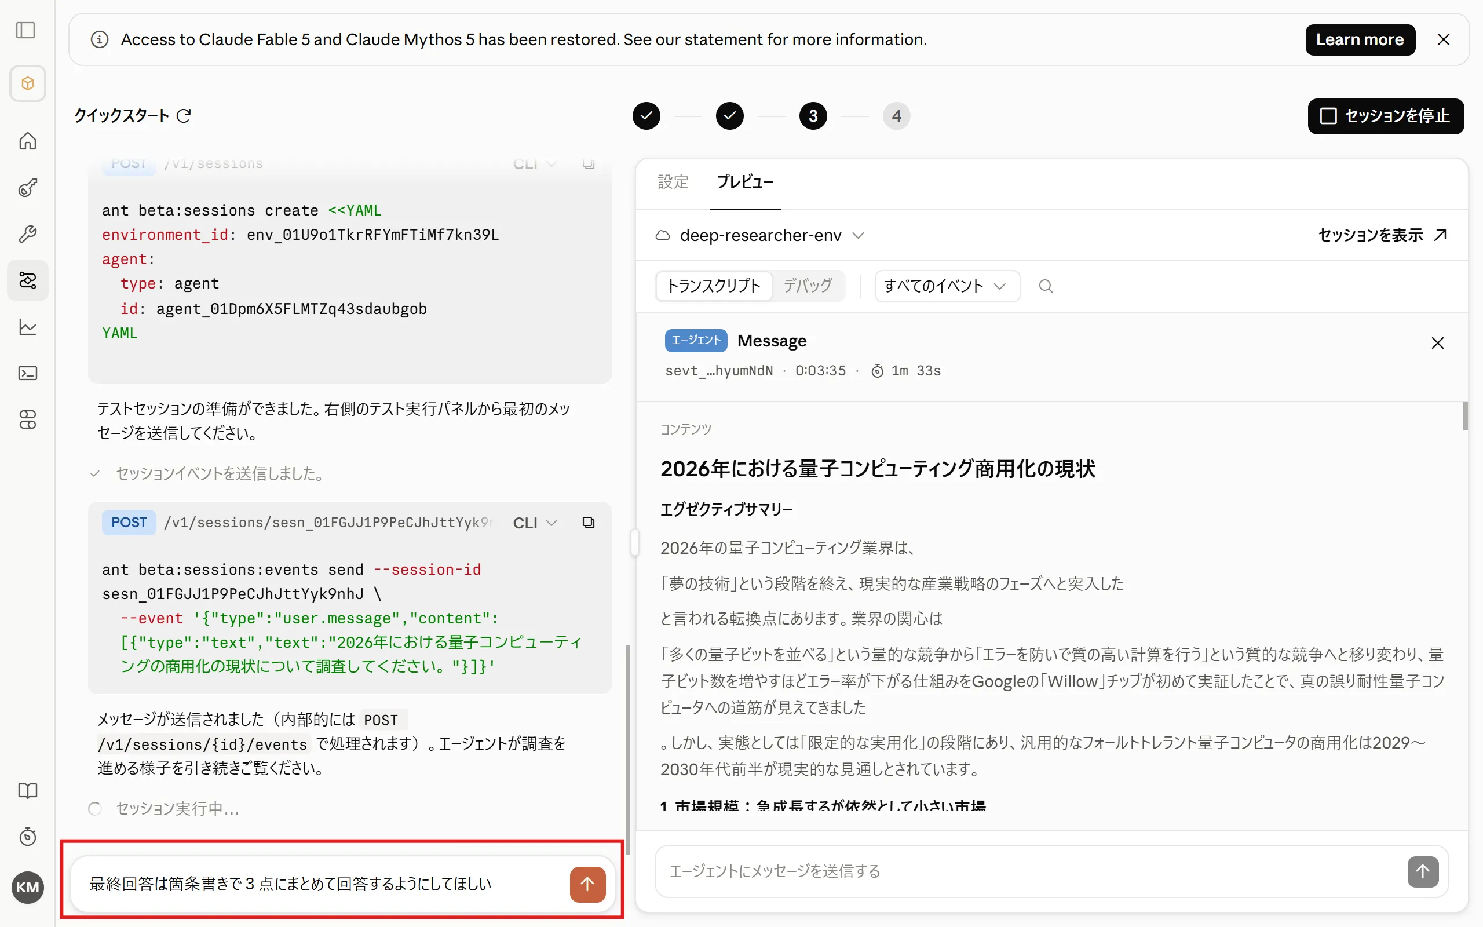Click the セッション実行中 status line
Screen dimensions: 1483x927
point(178,809)
